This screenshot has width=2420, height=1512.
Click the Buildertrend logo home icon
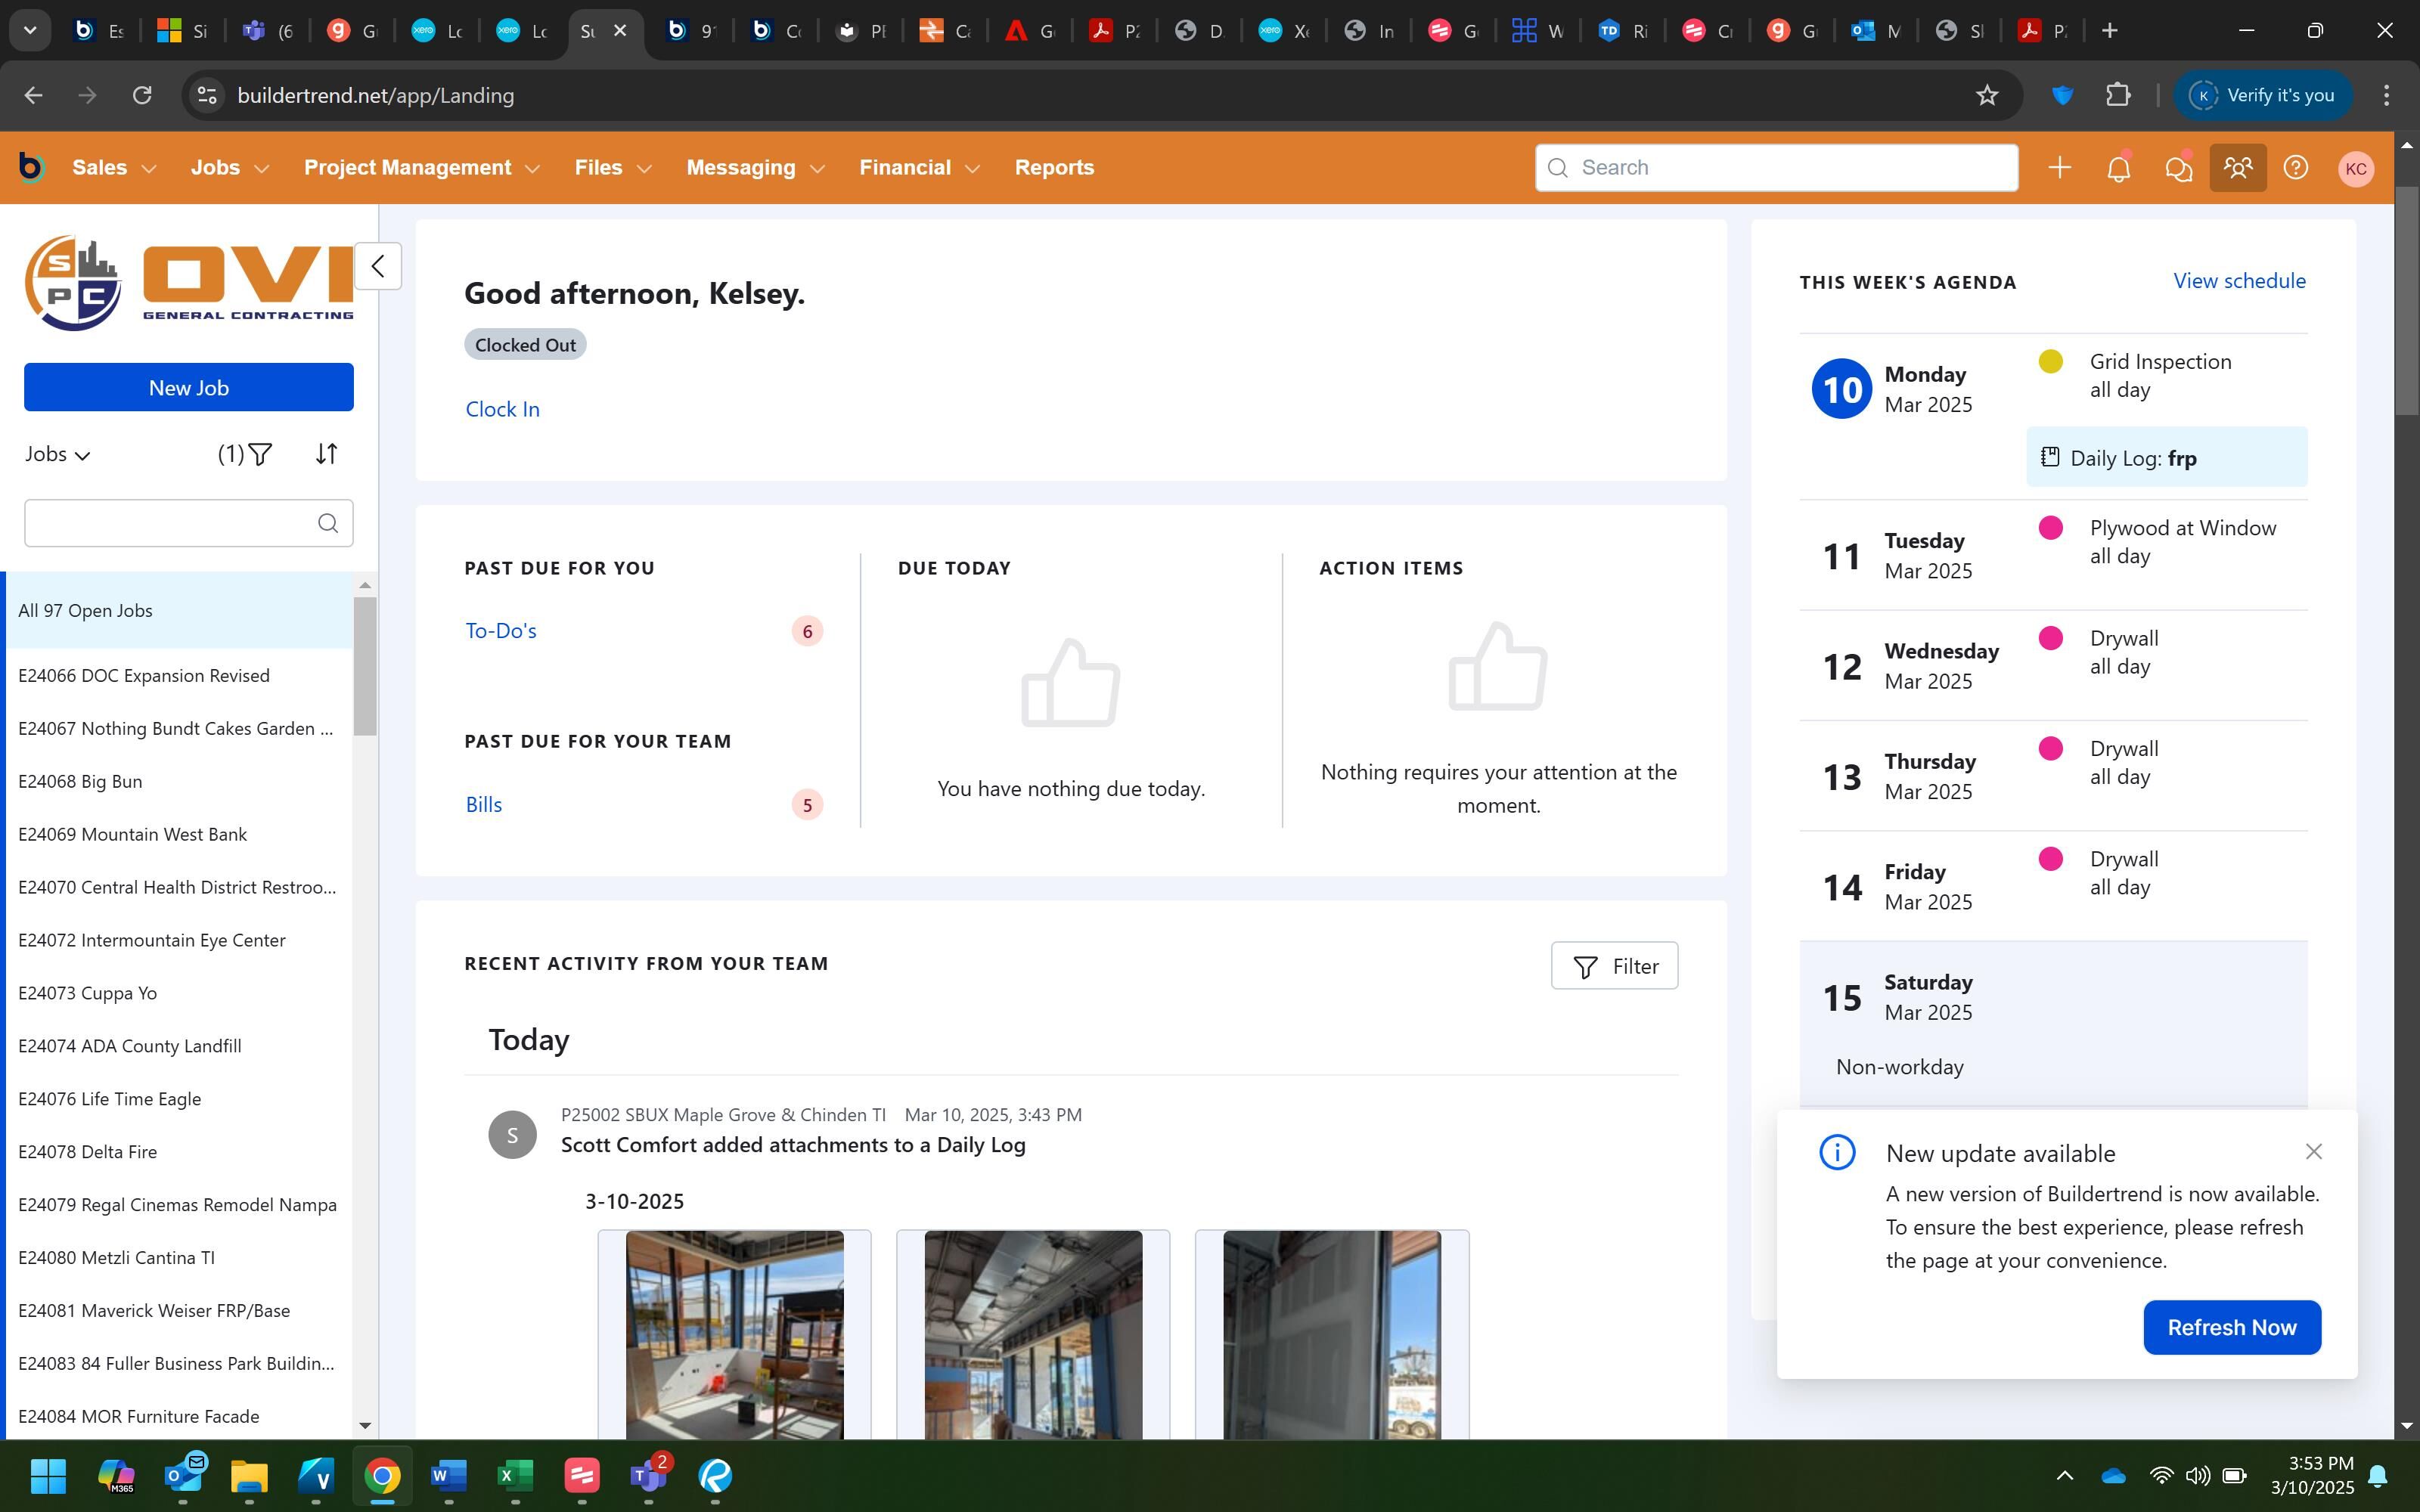(31, 168)
